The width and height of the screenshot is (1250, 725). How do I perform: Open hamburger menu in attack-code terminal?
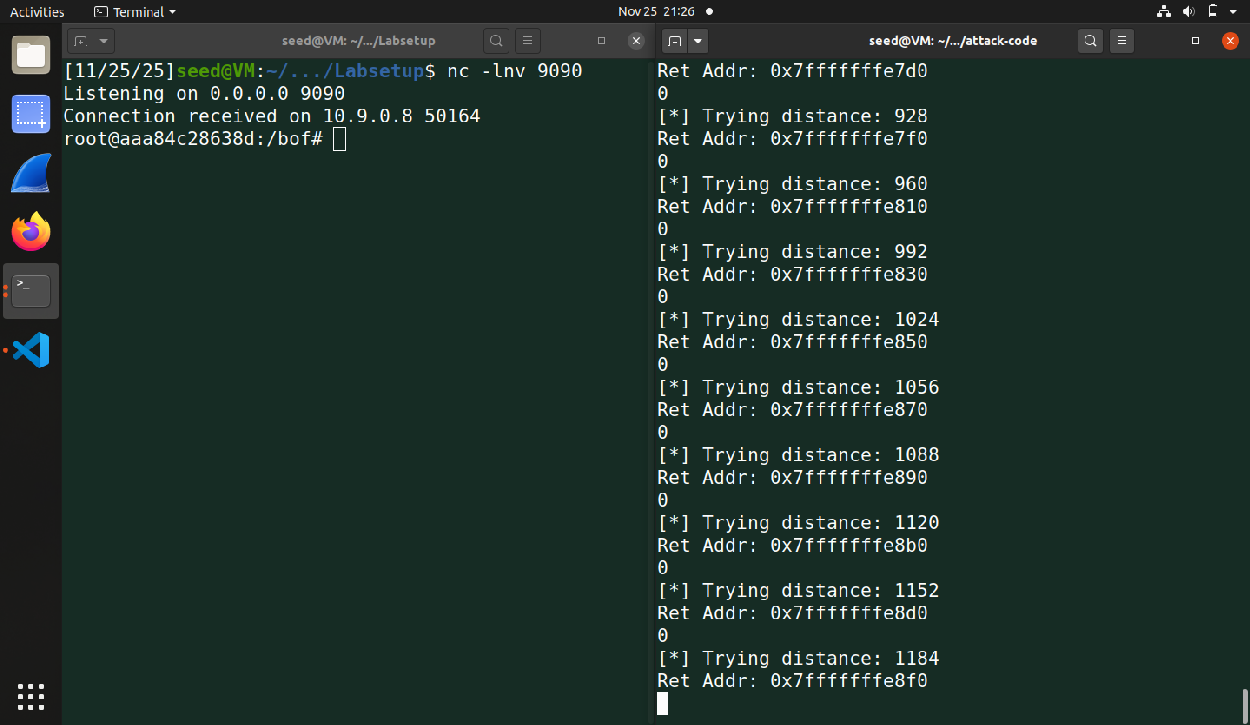pyautogui.click(x=1121, y=41)
